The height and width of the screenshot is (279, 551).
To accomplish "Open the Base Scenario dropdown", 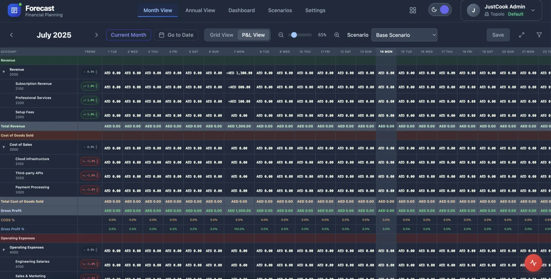I will point(404,35).
